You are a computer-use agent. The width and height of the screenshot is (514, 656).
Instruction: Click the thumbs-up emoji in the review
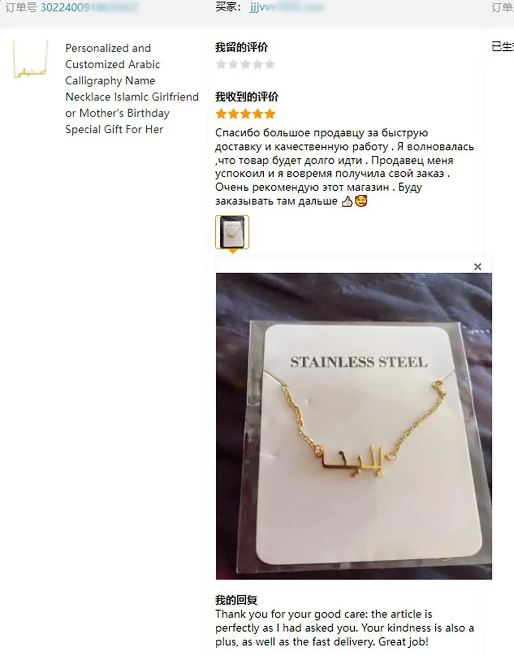tap(347, 202)
